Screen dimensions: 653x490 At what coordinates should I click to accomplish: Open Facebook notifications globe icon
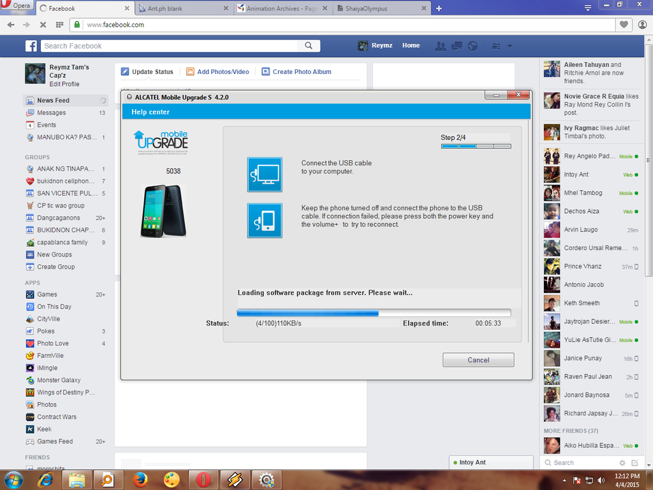[473, 46]
